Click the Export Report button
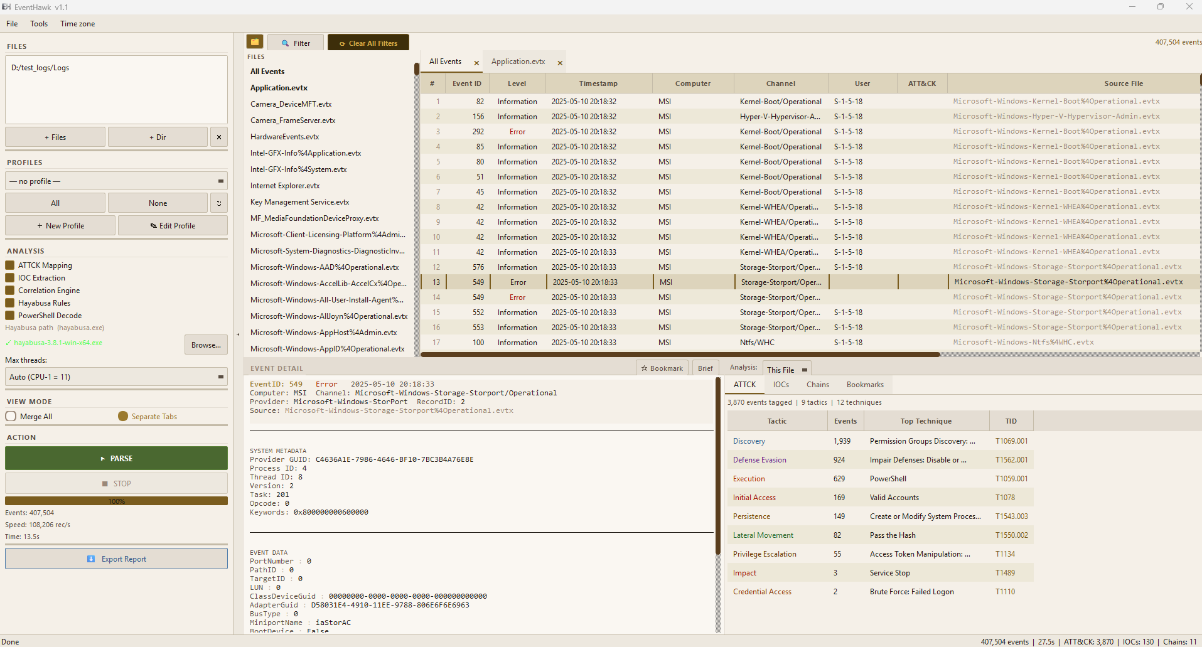Screen dimensions: 1202x647 pyautogui.click(x=116, y=559)
